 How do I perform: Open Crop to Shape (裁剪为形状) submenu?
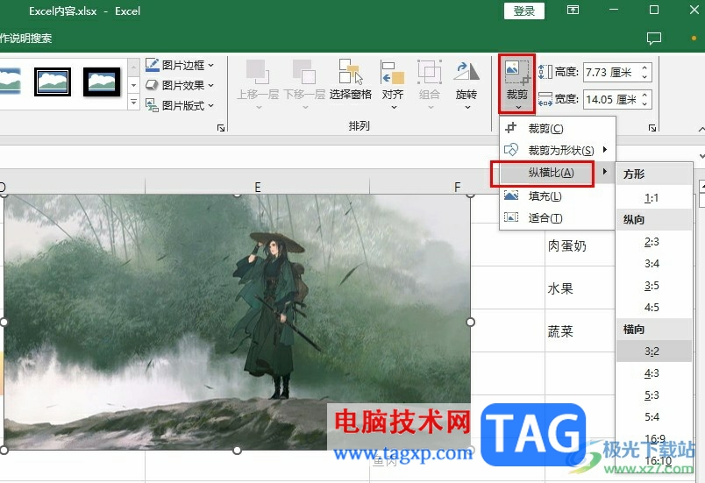coord(557,150)
